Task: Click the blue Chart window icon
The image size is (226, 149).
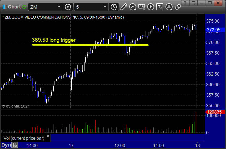Action: 5,7
